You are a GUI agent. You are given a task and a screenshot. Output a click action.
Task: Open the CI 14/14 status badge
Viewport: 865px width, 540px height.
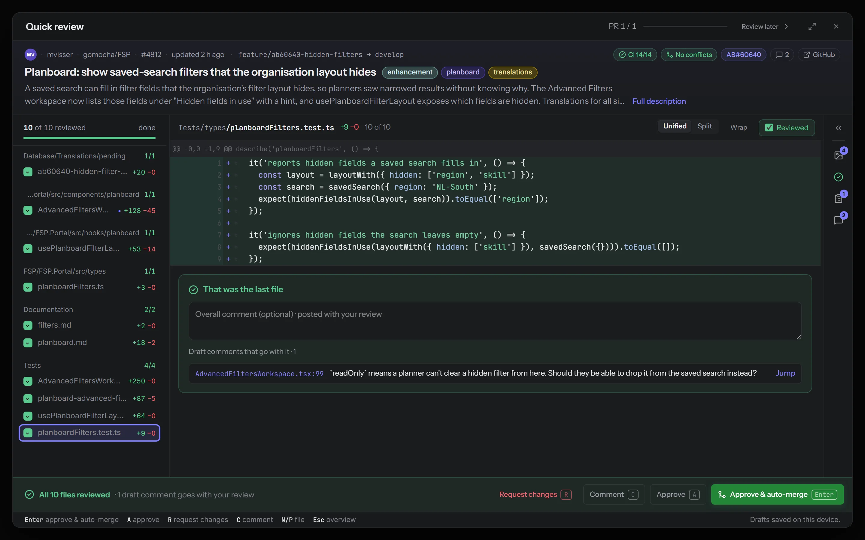[635, 55]
